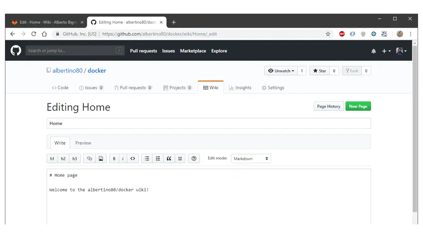Screen dimensions: 423x238
Task: Apply italic formatting with i button
Action: 123,158
